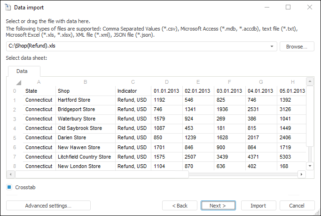Select column B header
The height and width of the screenshot is (216, 321).
pos(85,82)
